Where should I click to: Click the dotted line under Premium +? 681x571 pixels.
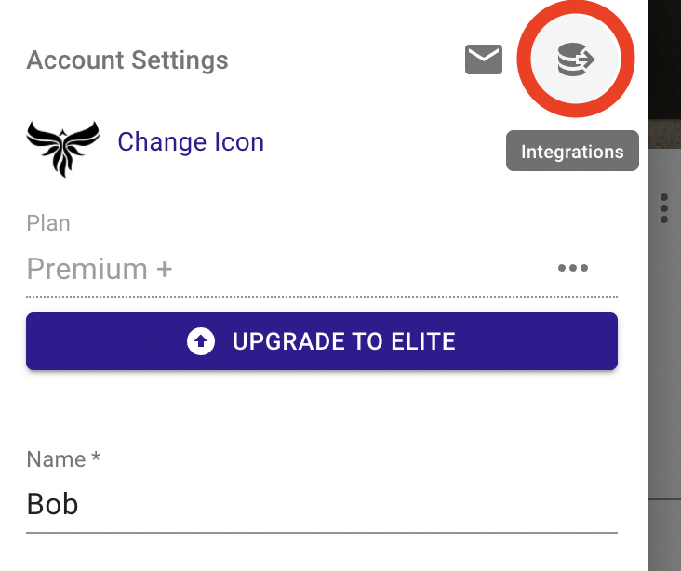coord(322,297)
